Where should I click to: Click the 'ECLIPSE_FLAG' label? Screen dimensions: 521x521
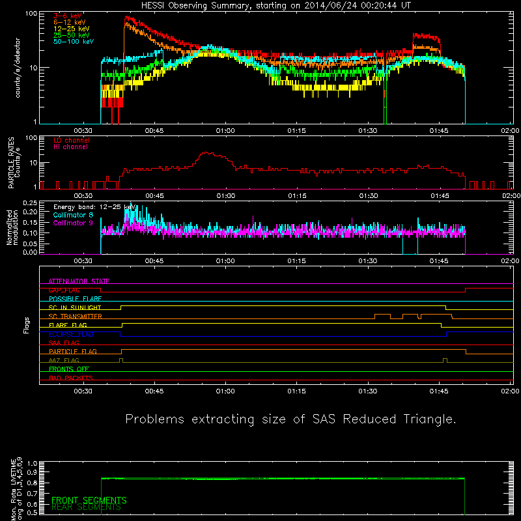click(71, 334)
